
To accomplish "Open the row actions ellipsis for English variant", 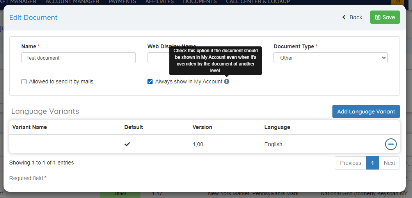I will click(391, 144).
